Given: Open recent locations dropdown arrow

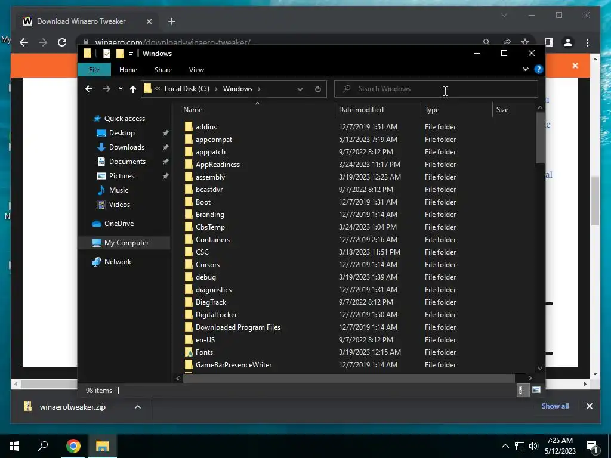Looking at the screenshot, I should tap(121, 89).
